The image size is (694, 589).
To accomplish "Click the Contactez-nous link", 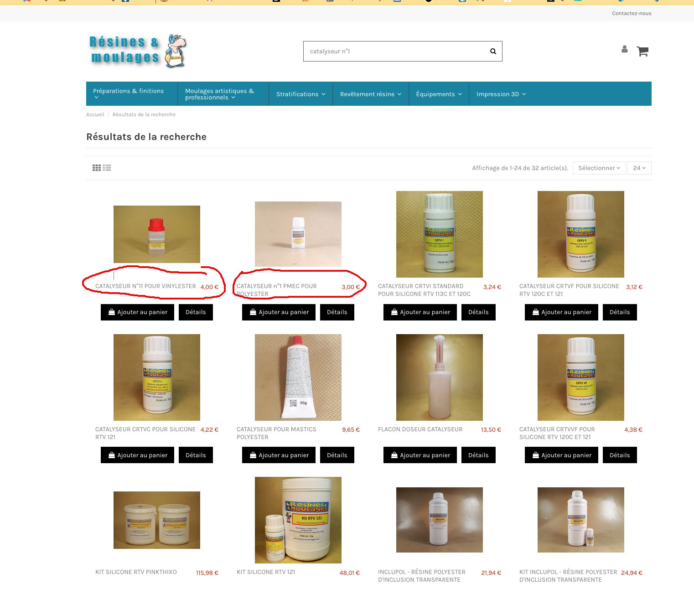I will pos(632,13).
